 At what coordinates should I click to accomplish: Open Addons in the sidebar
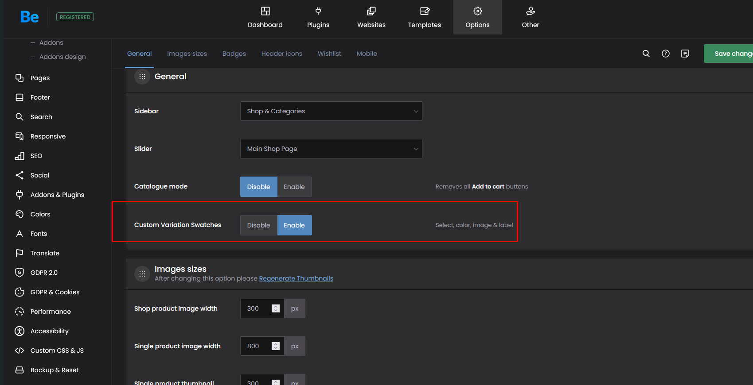51,42
